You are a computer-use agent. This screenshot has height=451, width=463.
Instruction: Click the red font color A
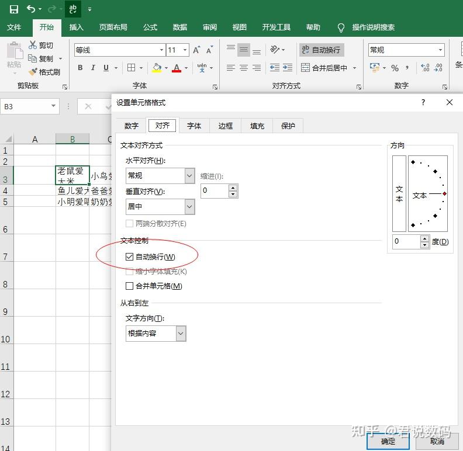[177, 68]
